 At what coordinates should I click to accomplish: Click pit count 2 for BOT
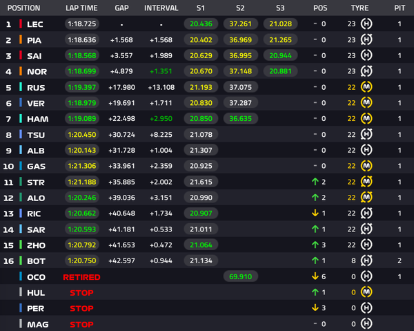[x=400, y=261]
